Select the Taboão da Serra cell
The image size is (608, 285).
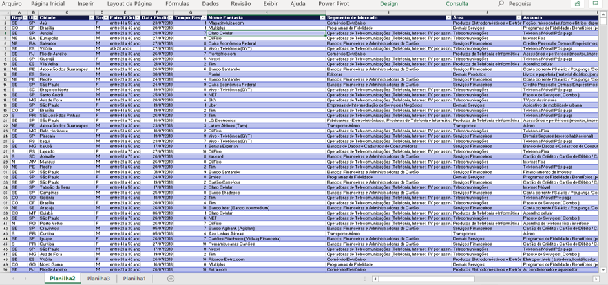67,187
